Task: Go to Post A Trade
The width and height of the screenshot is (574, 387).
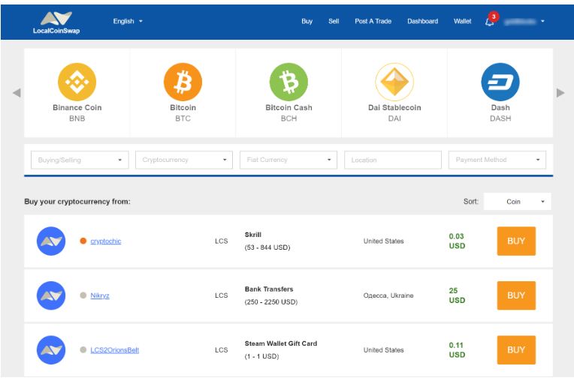Action: click(x=373, y=21)
